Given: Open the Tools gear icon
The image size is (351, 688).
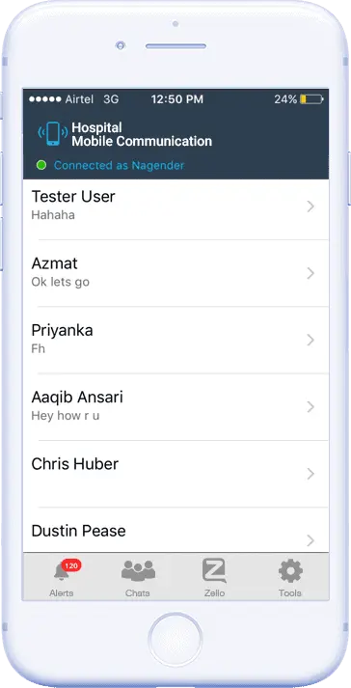Looking at the screenshot, I should [290, 571].
